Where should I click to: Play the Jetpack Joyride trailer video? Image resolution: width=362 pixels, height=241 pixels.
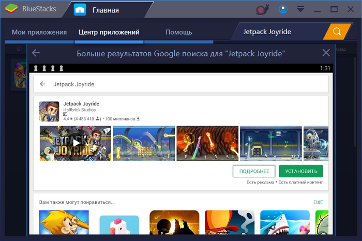76,143
